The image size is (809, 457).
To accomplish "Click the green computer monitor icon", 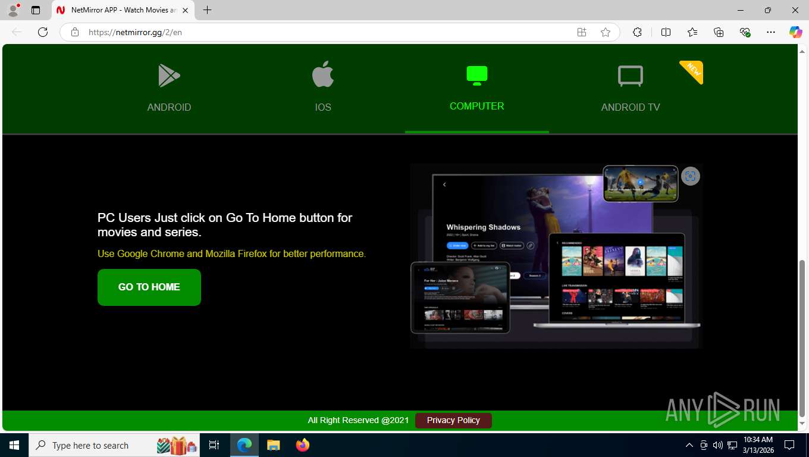I will (x=477, y=75).
